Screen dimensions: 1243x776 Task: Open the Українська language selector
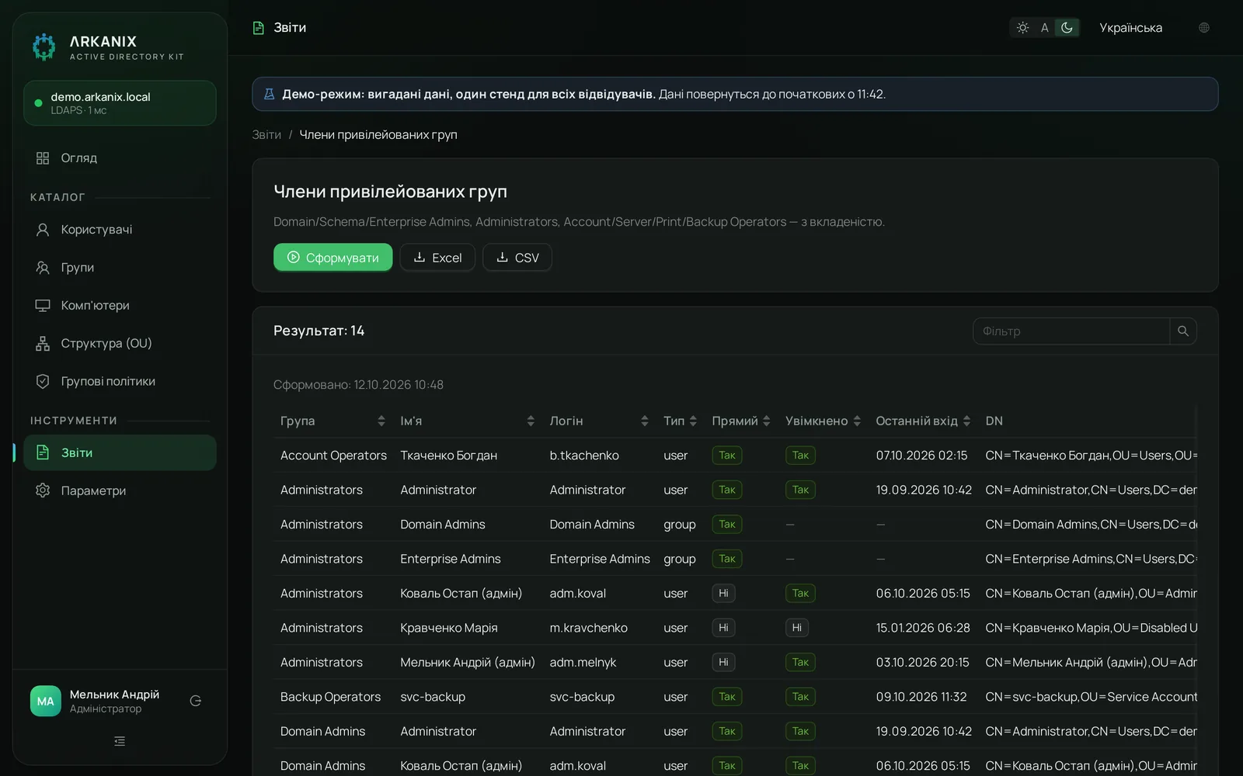coord(1131,28)
